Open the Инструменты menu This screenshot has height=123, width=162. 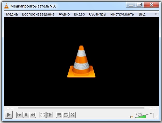pos(122,14)
